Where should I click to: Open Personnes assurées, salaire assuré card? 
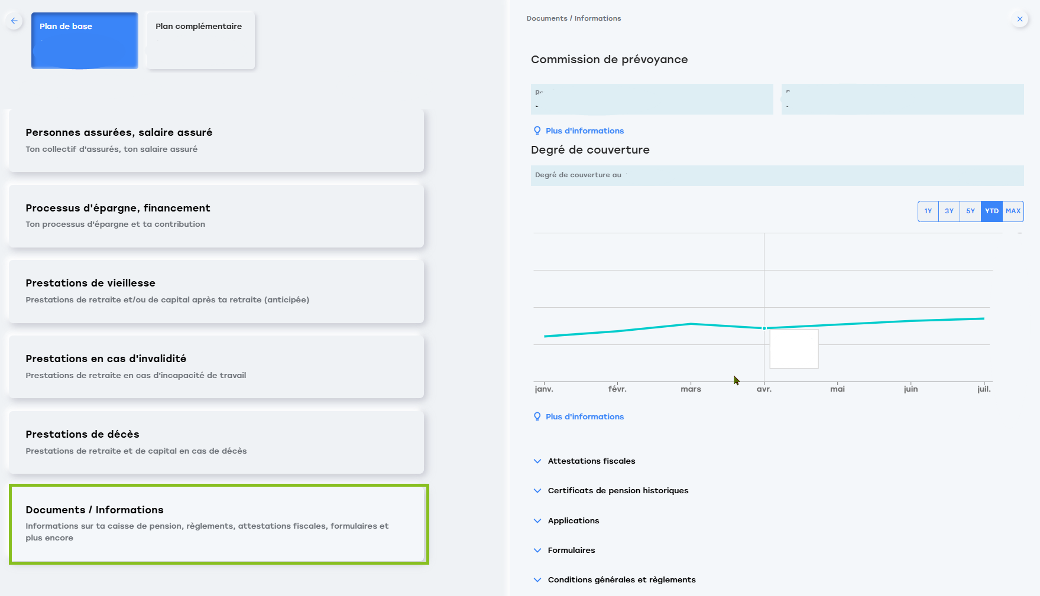[216, 141]
